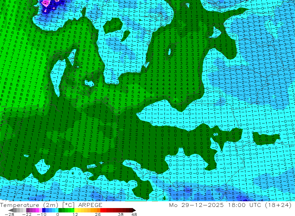This screenshot has height=216, width=295.
Task: Click the bright red segment of the color scale
Action: click(102, 210)
